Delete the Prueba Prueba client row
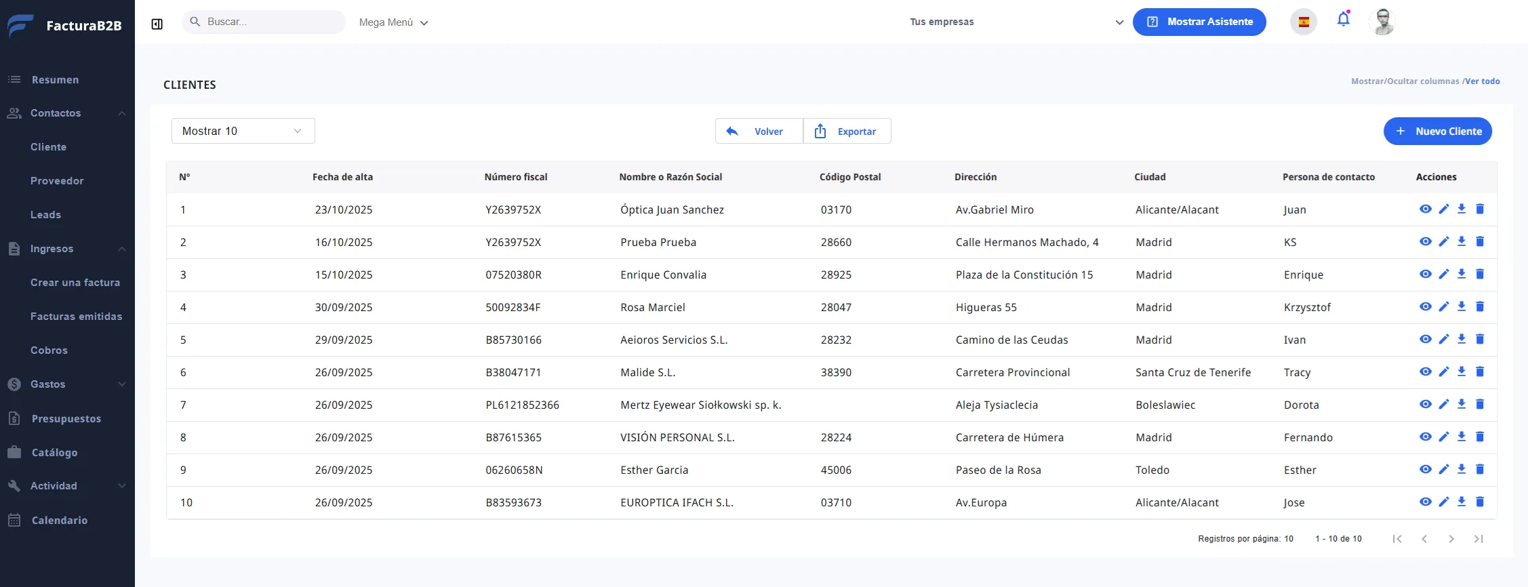 coord(1480,242)
